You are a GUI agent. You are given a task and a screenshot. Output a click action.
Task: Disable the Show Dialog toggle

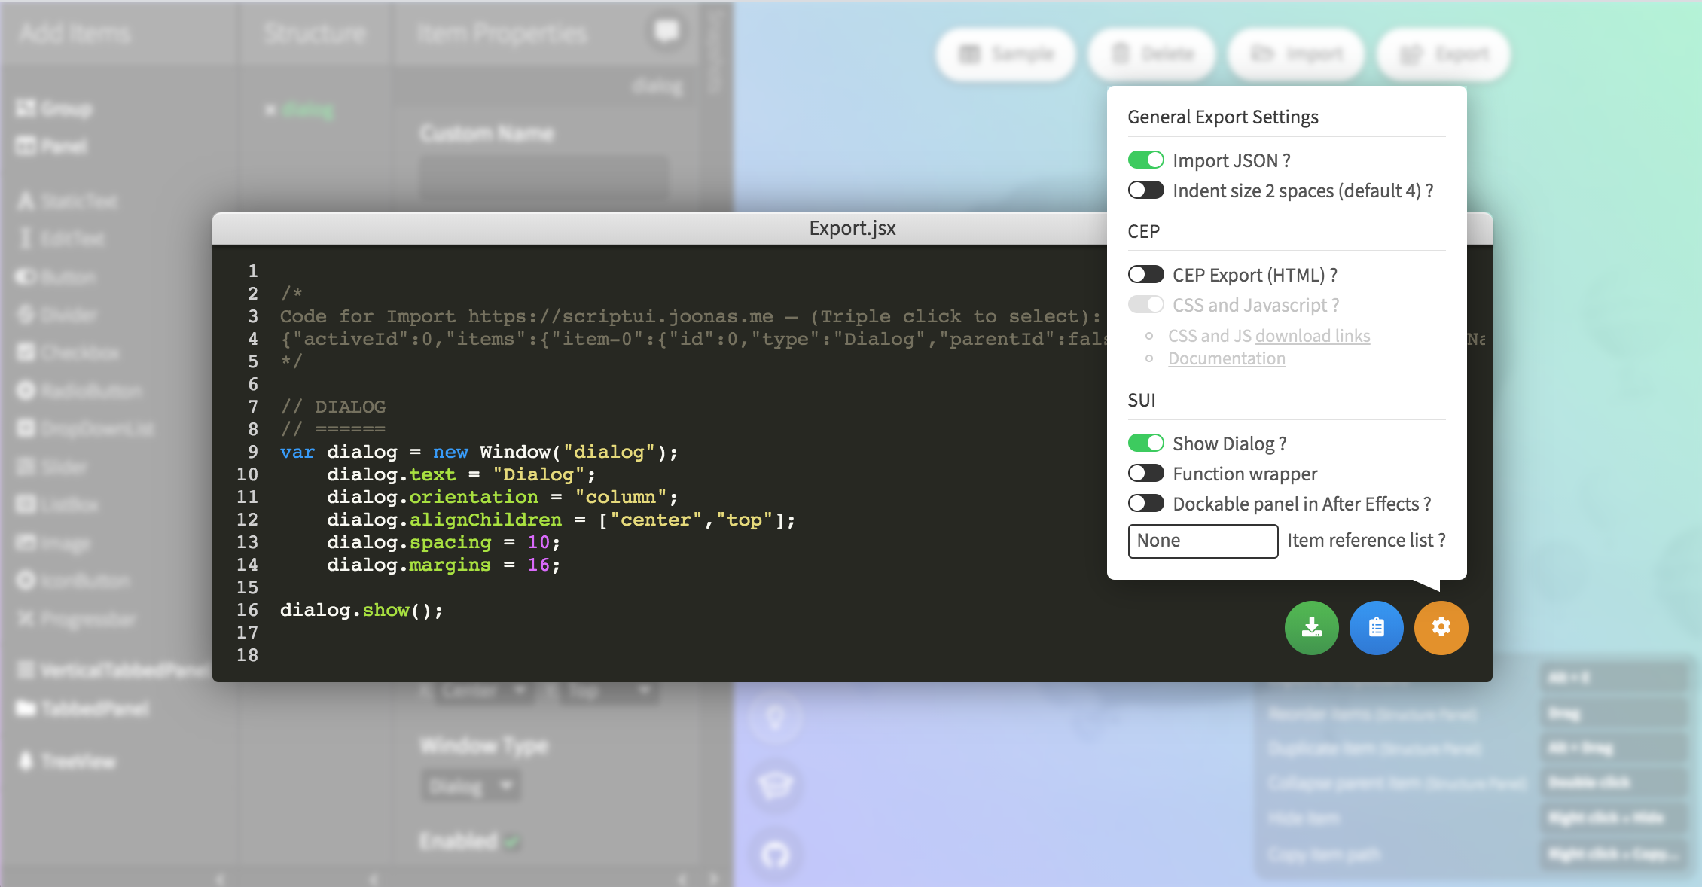click(1145, 443)
